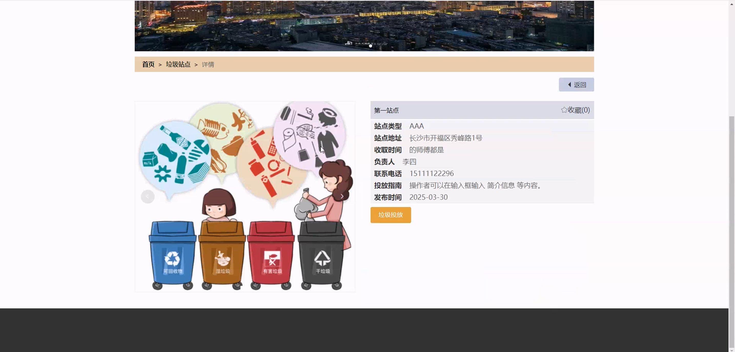Image resolution: width=735 pixels, height=352 pixels.
Task: Click the back arrow icon on 返回
Action: pyautogui.click(x=569, y=85)
